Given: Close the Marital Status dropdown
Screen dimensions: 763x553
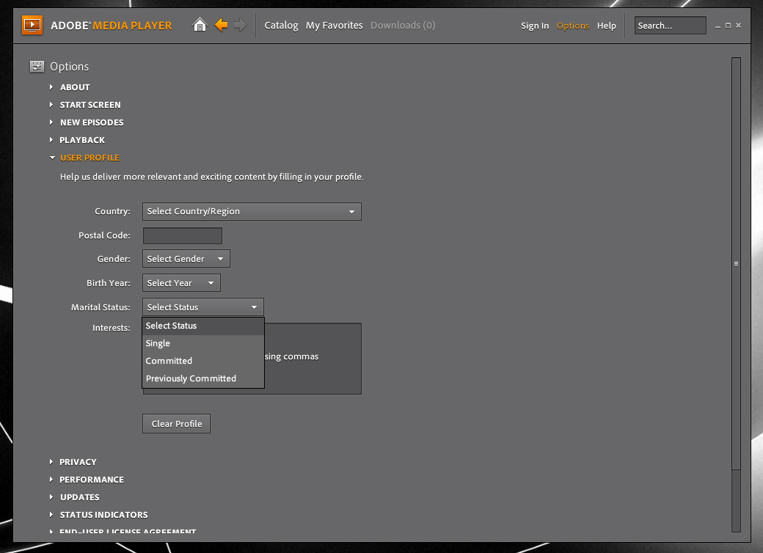Looking at the screenshot, I should pos(203,307).
